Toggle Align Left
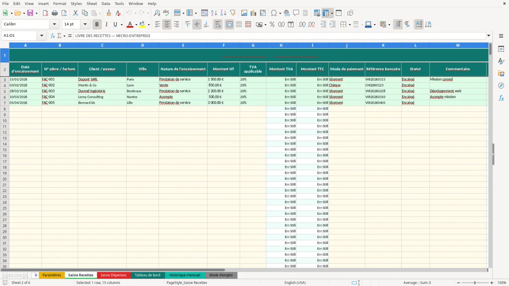The height and width of the screenshot is (286, 509). click(x=157, y=25)
